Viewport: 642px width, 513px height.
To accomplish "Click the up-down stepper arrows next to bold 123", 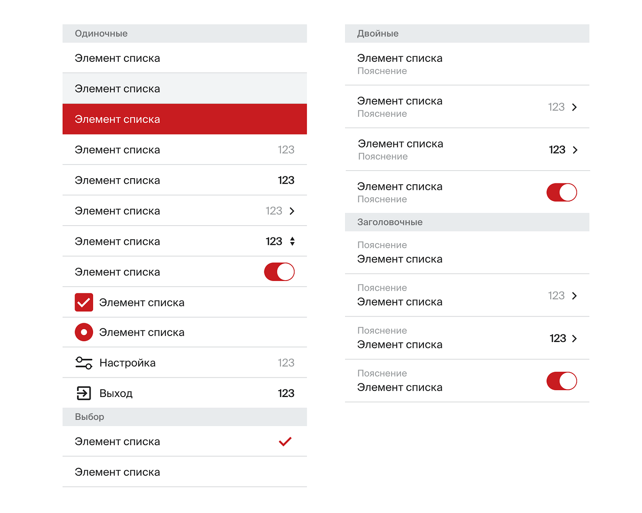I will (x=293, y=241).
